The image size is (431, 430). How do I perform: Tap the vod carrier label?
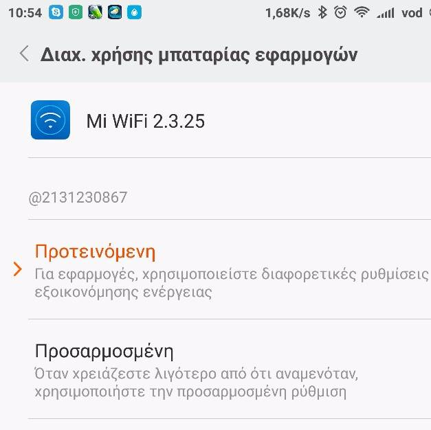tap(412, 13)
